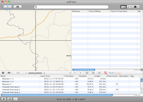This screenshot has width=143, height=102.
Task: Select the track Мышкин 1-2
Action: click(8, 82)
